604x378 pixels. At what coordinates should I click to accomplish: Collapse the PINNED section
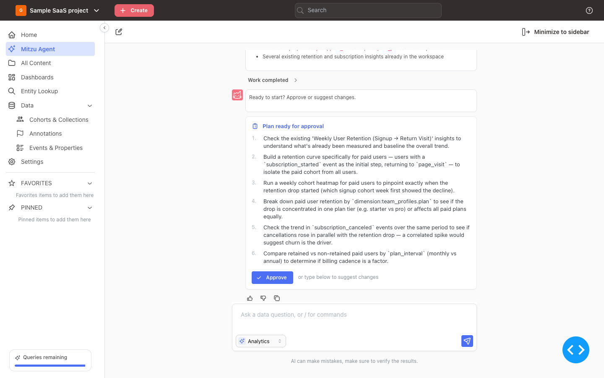point(90,207)
